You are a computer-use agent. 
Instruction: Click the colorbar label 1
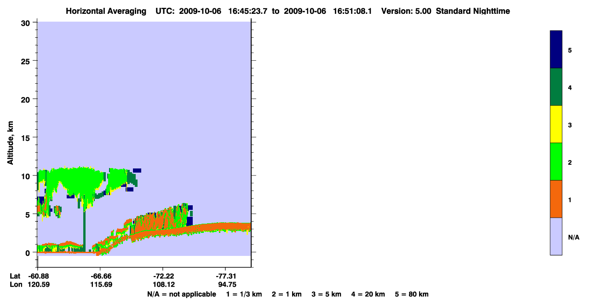570,200
